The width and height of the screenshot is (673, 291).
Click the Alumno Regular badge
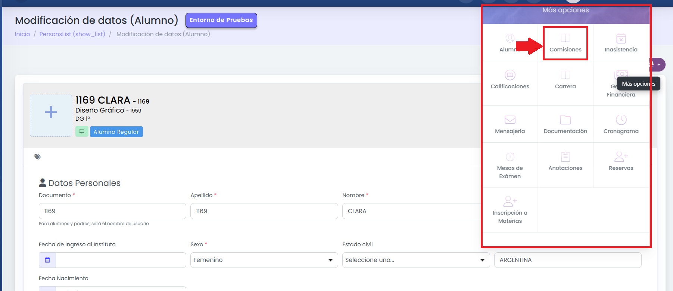116,132
